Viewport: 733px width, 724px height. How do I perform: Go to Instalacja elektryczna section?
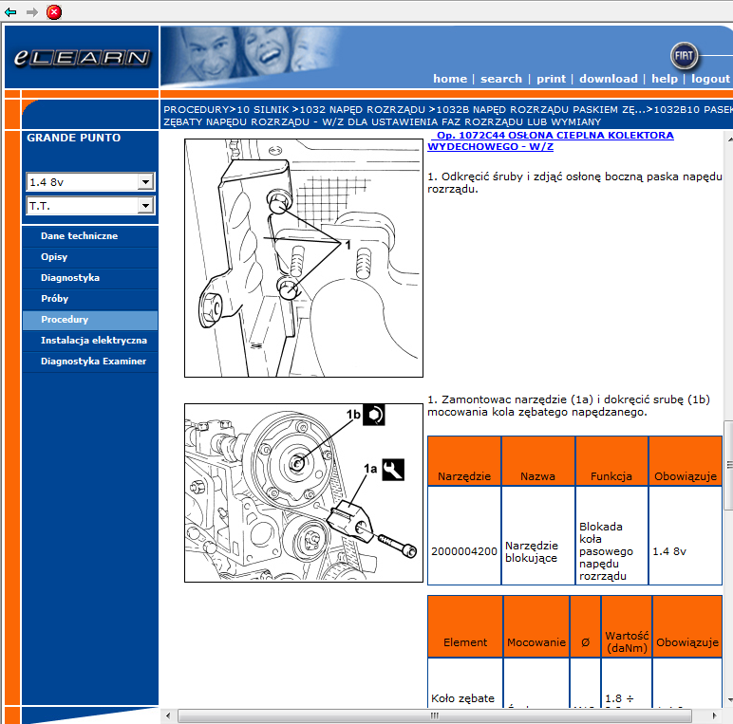click(93, 340)
